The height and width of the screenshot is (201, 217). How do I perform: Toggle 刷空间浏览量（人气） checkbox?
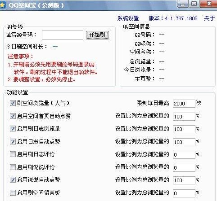[13, 103]
